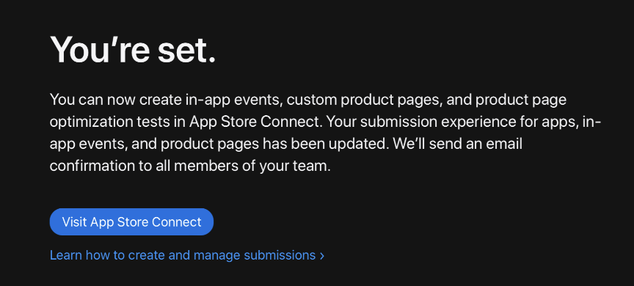Click the chevron arrow after submissions link
The height and width of the screenshot is (286, 634).
point(322,256)
